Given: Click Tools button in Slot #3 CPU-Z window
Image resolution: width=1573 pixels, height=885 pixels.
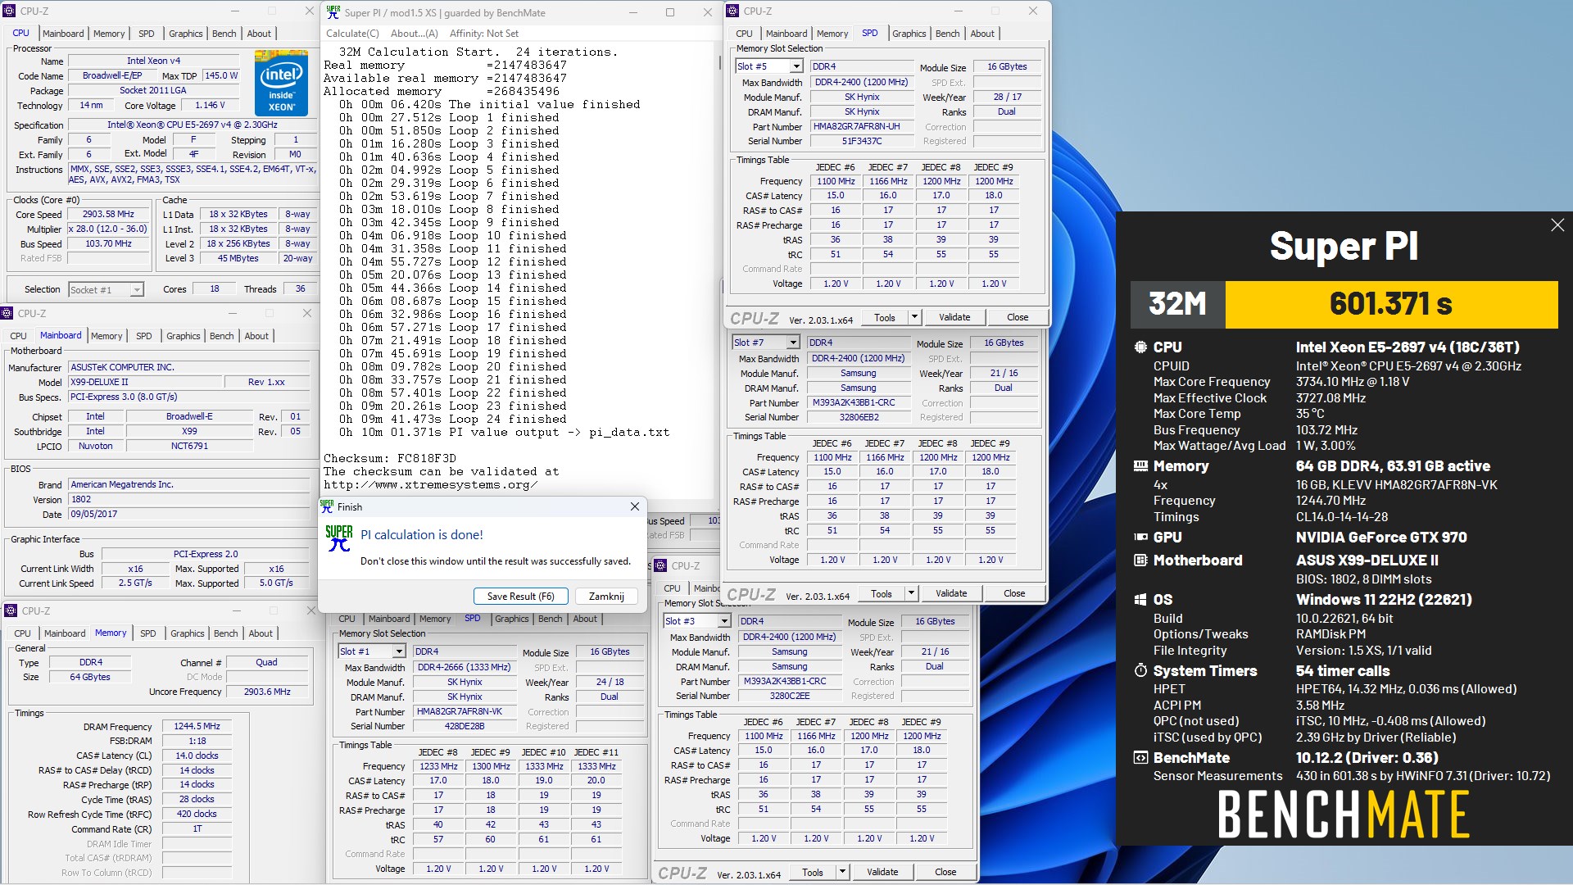Looking at the screenshot, I should [813, 872].
